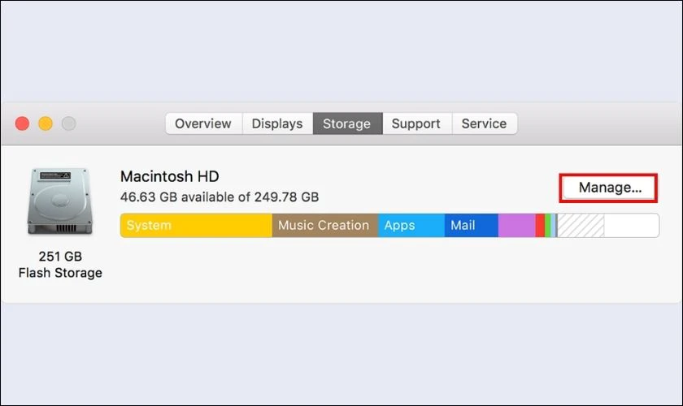Show the Service tab
The height and width of the screenshot is (406, 683).
(484, 123)
